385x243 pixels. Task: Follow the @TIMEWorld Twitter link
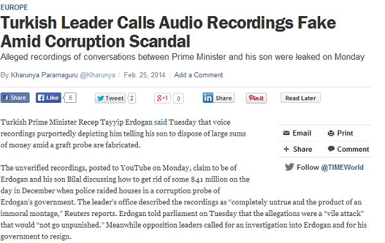342,167
